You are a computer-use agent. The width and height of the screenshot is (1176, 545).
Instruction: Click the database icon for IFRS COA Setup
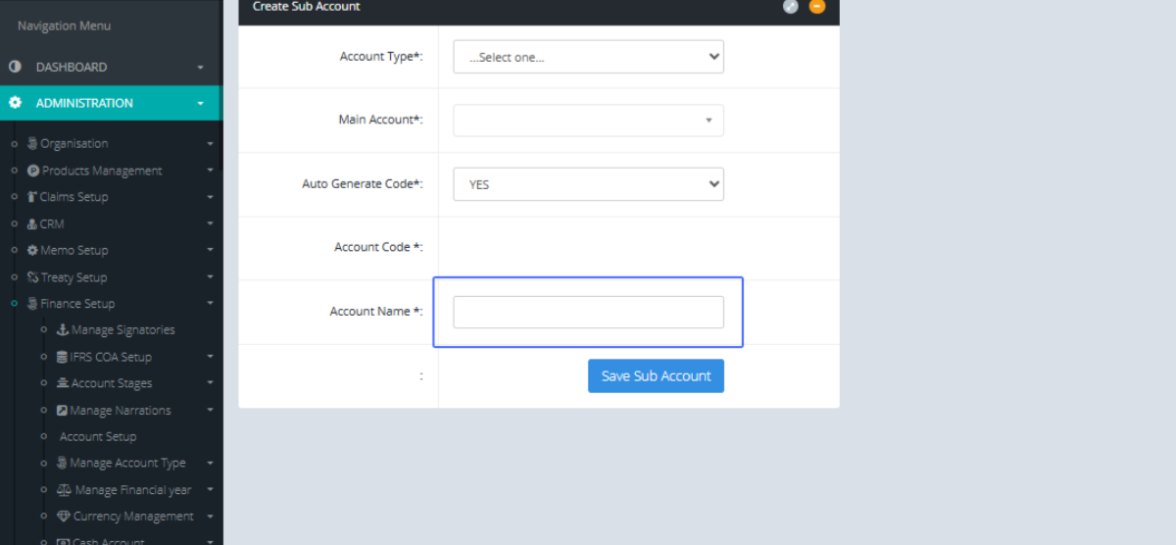click(x=63, y=357)
